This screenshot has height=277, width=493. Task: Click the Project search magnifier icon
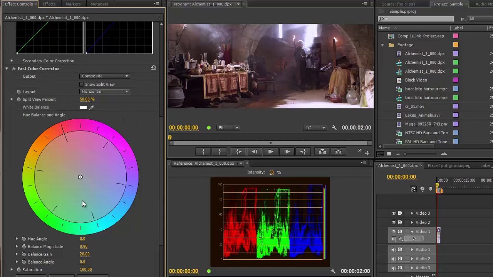coord(382,19)
